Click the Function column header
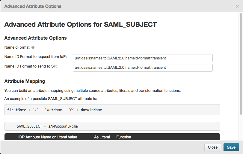The height and width of the screenshot is (154, 243). tap(124, 137)
